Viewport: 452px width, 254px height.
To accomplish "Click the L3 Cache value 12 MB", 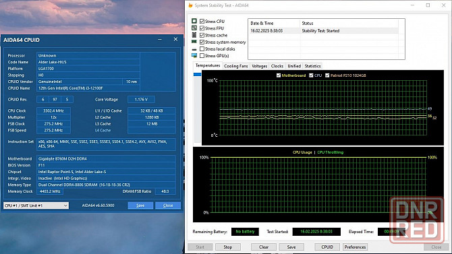I will [152, 124].
